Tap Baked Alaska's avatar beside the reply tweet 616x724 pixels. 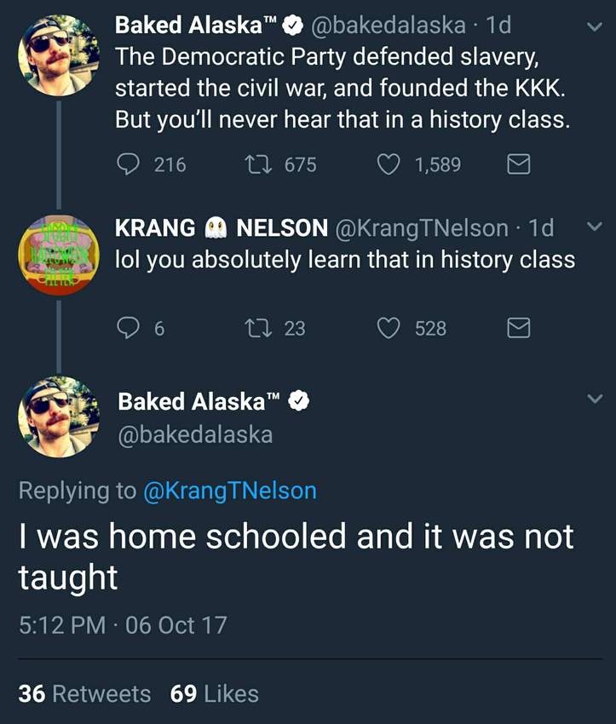click(59, 417)
